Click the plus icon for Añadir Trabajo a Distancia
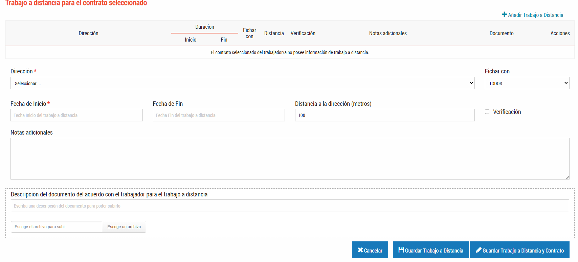Viewport: 578px width, 262px height. [504, 15]
